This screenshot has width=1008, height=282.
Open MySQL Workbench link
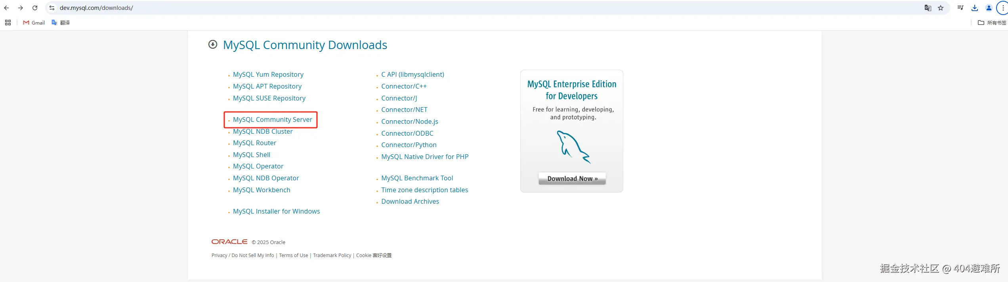click(x=262, y=190)
